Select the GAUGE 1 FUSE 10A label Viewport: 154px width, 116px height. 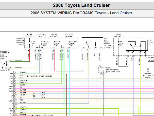pos(74,43)
